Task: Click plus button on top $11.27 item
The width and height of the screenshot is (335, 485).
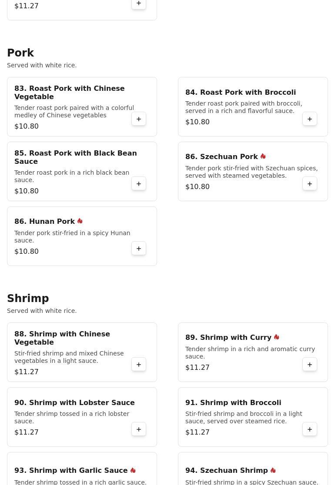Action: 139,3
